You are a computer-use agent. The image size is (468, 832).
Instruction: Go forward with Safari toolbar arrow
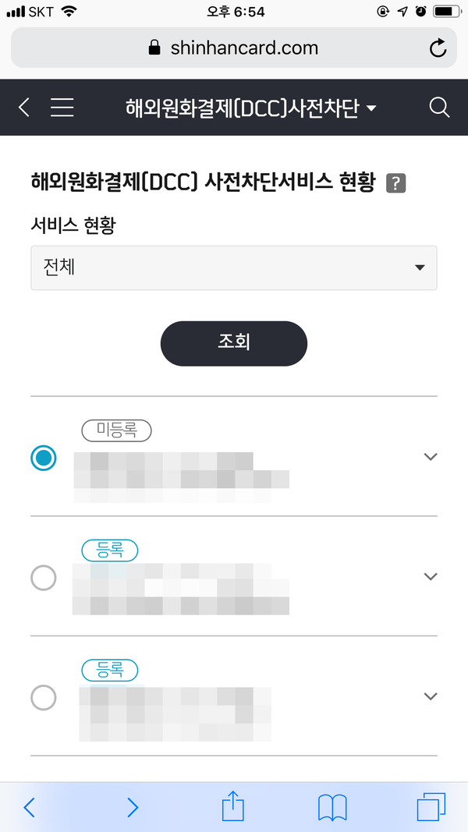click(133, 807)
